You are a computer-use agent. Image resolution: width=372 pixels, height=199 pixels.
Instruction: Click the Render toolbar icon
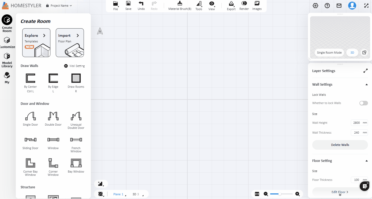tap(244, 6)
